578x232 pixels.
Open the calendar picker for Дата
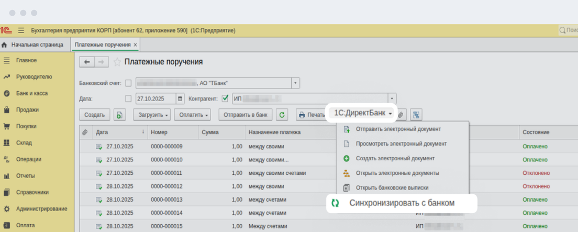click(x=180, y=98)
